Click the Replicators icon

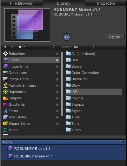5,92
